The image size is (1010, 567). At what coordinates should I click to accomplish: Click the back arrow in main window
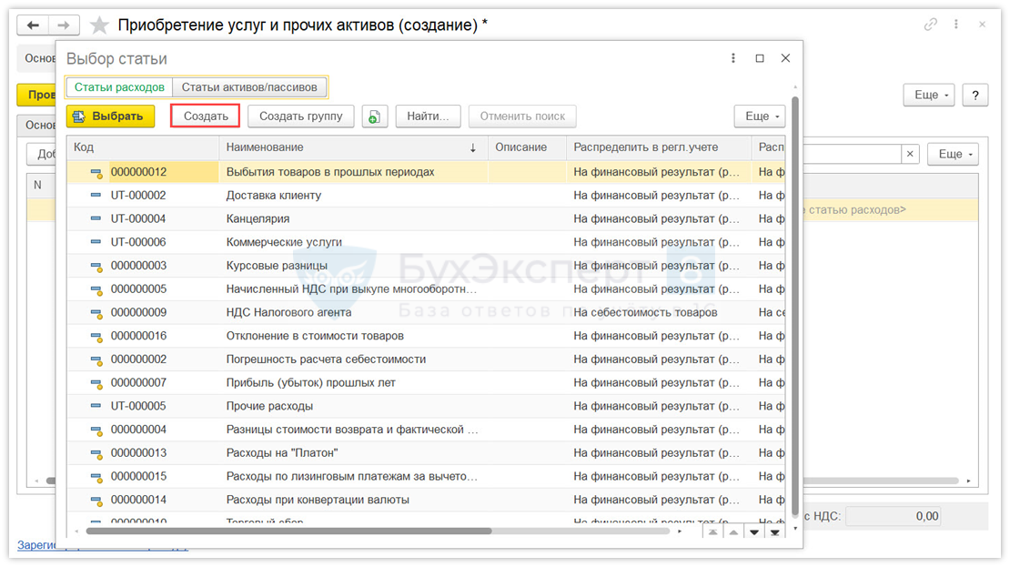click(33, 25)
